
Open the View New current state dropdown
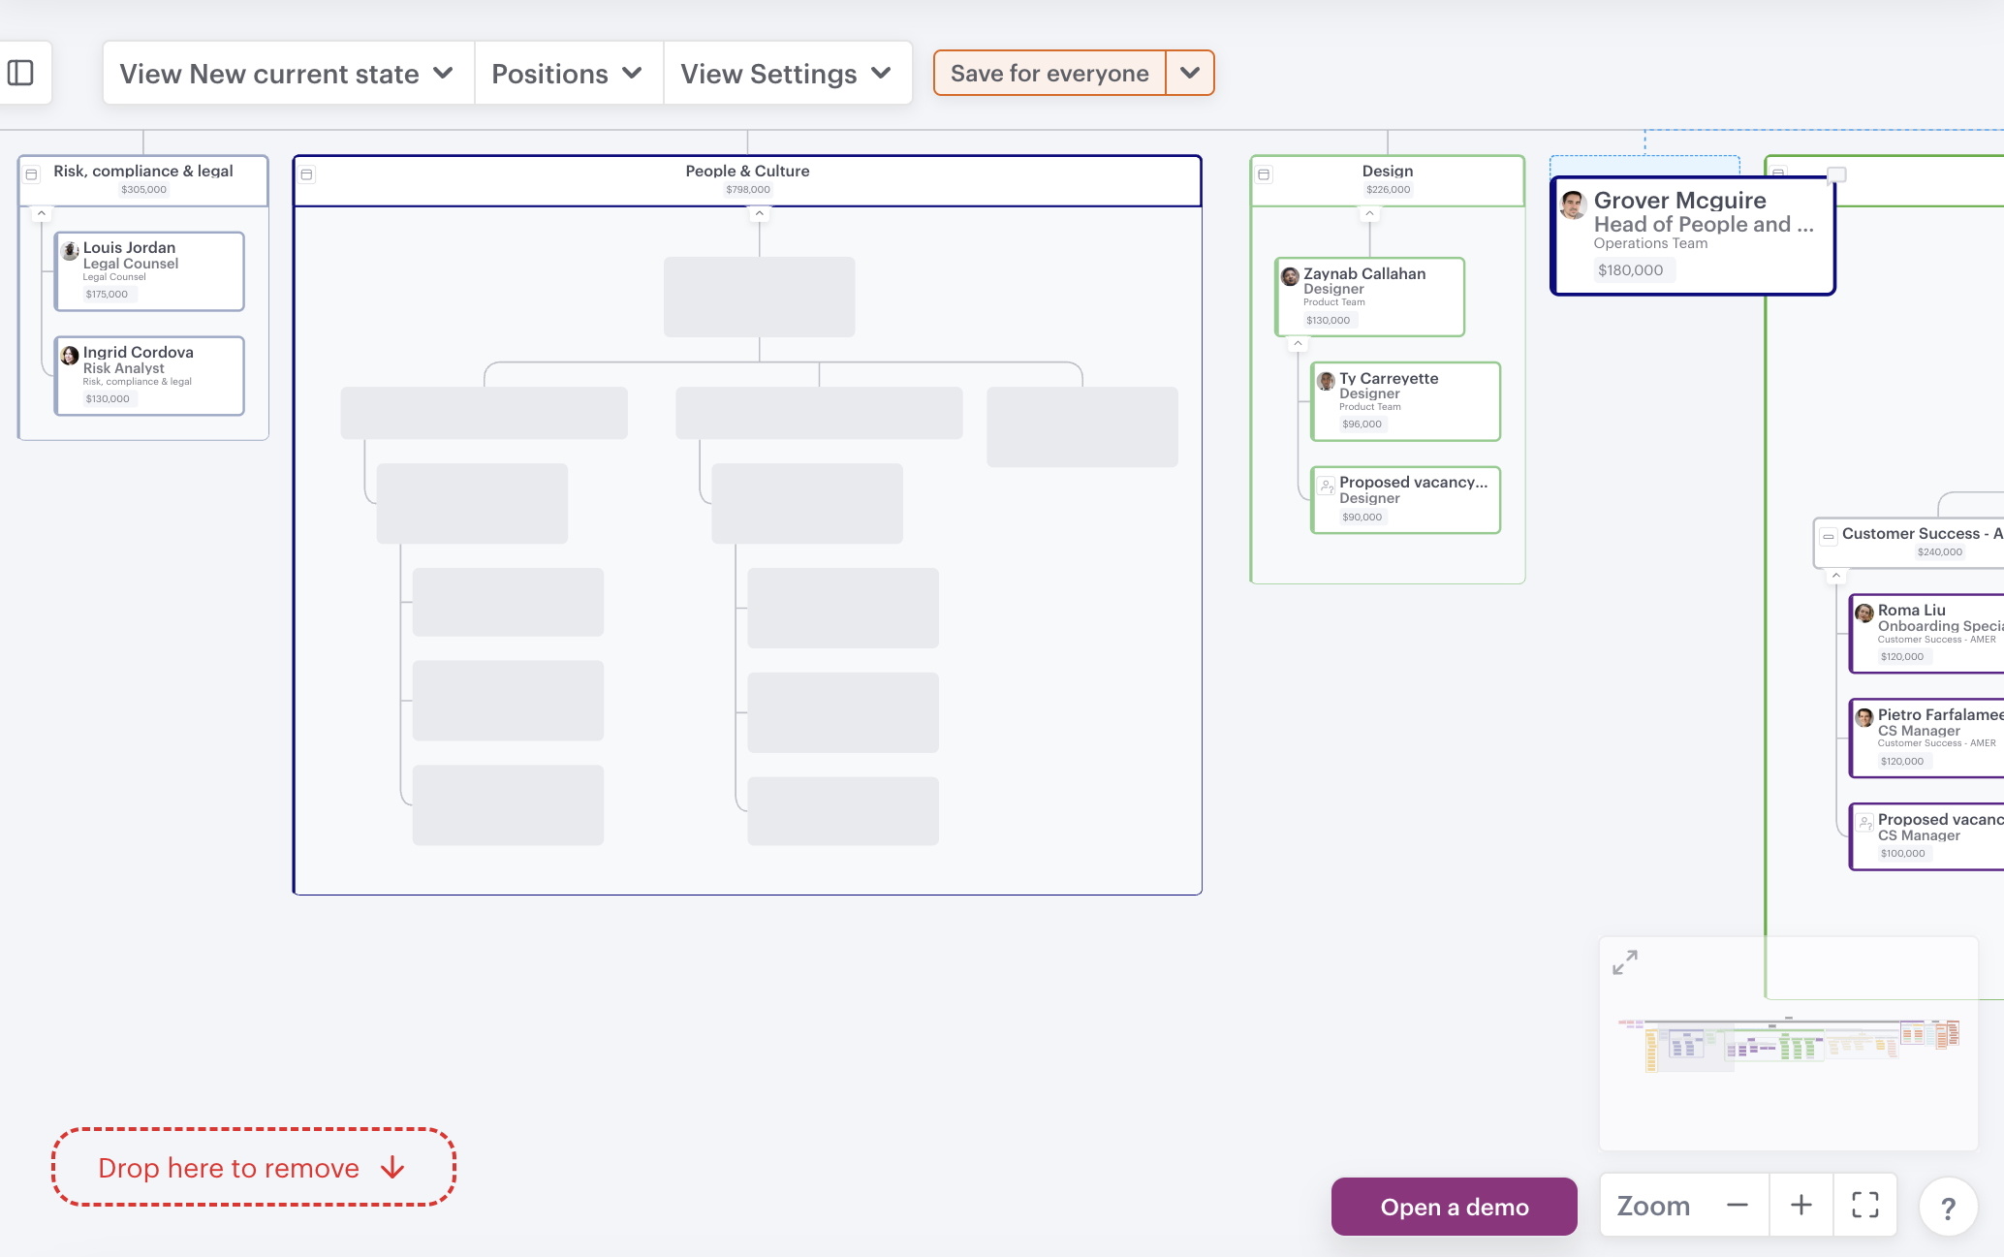pos(287,74)
